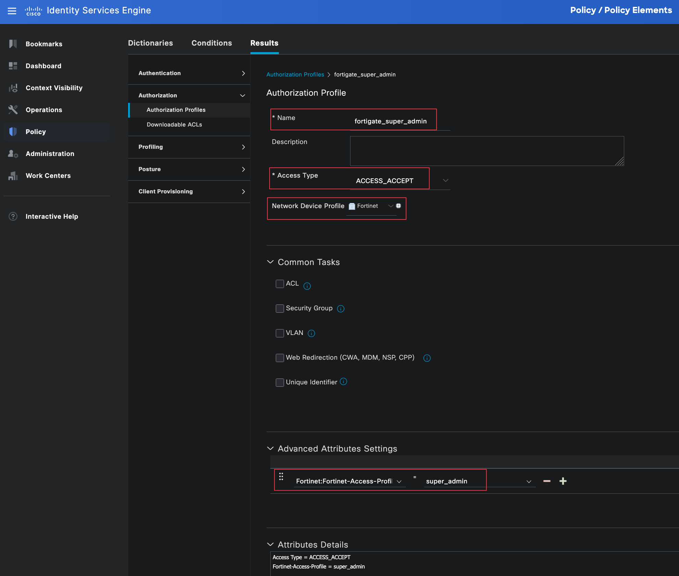Open the Access Type dropdown
This screenshot has height=576, width=679.
(445, 180)
